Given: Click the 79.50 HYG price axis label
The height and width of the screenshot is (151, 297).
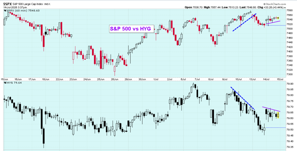Looking at the screenshot, I should click(289, 130).
